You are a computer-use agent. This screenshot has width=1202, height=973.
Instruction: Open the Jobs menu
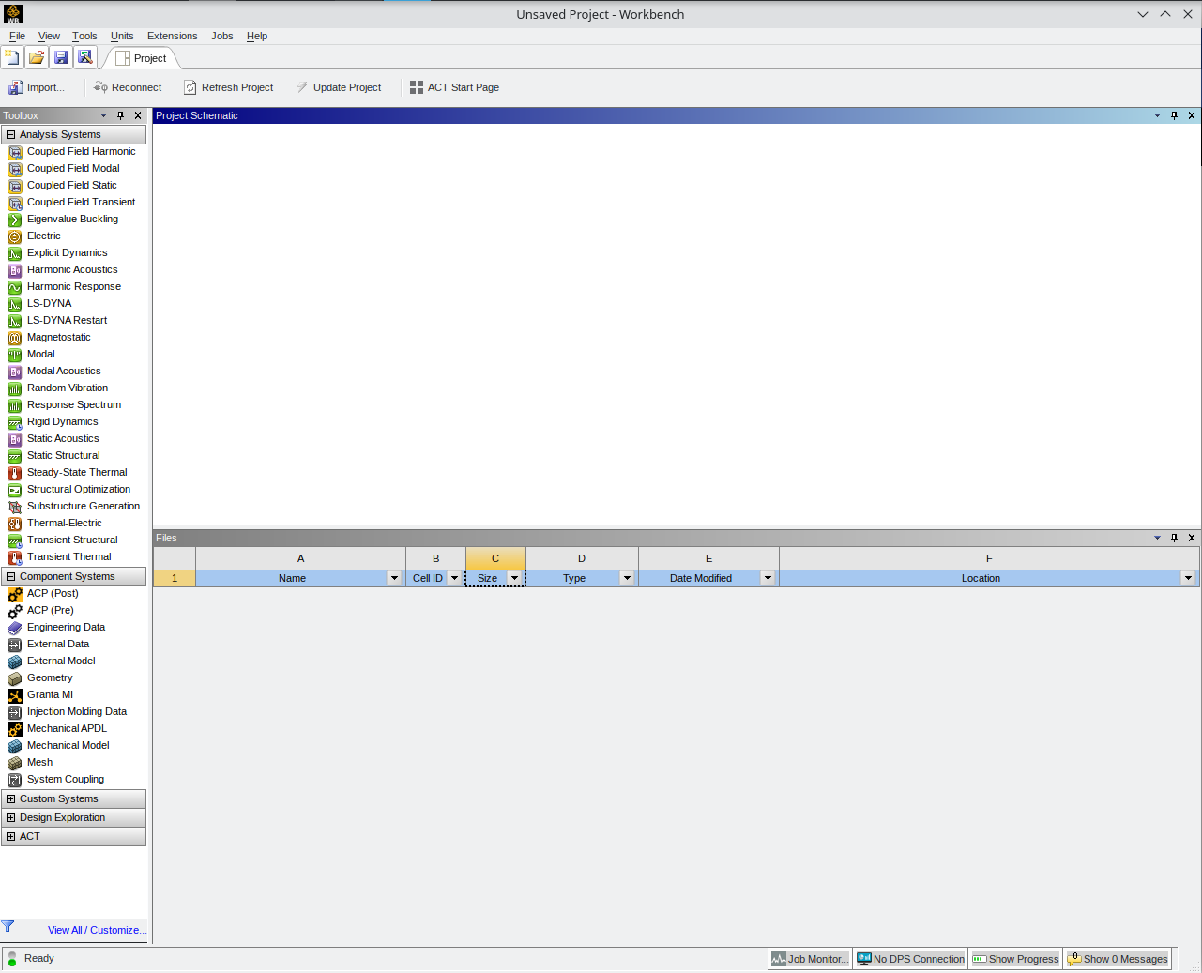pos(222,37)
